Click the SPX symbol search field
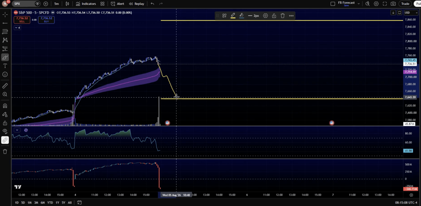Viewport: 421px width, 206px height. click(x=27, y=3)
